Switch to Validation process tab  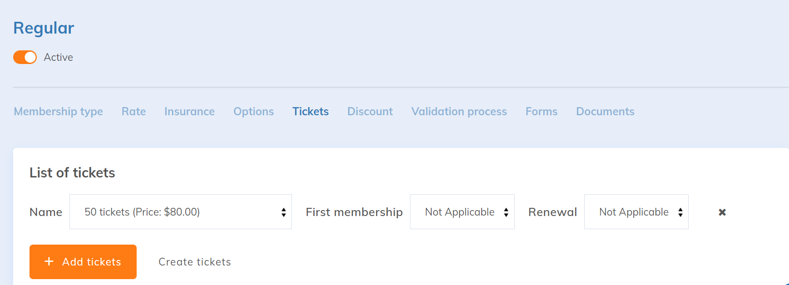pos(459,112)
